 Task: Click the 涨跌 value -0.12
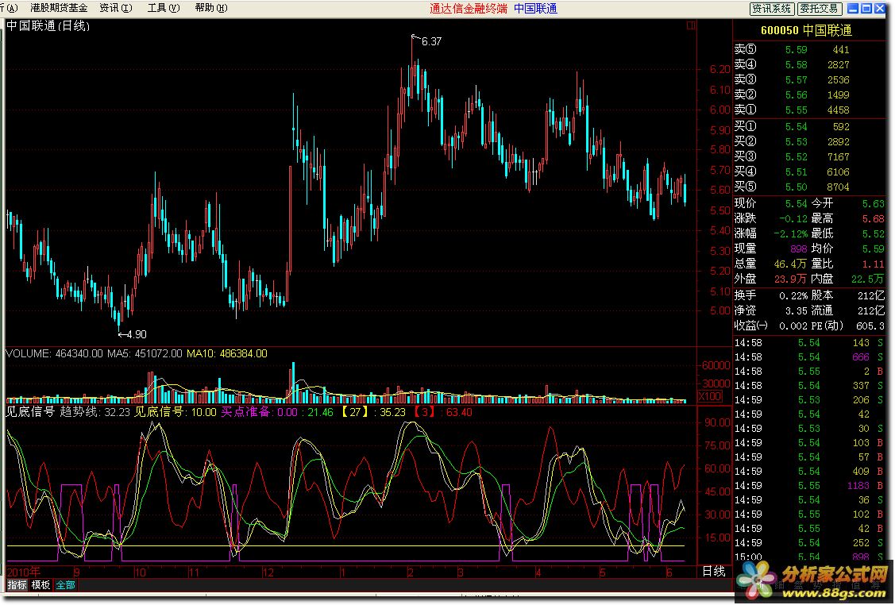(x=793, y=218)
